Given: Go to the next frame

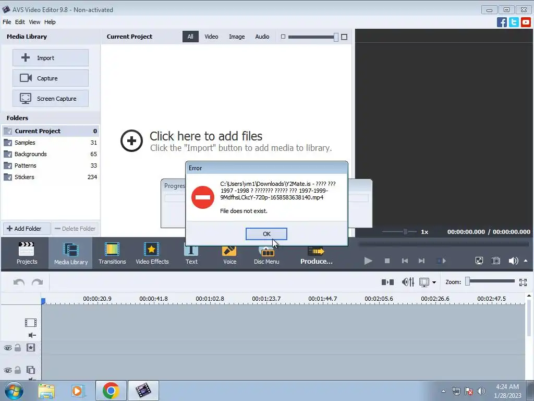Looking at the screenshot, I should (x=421, y=261).
